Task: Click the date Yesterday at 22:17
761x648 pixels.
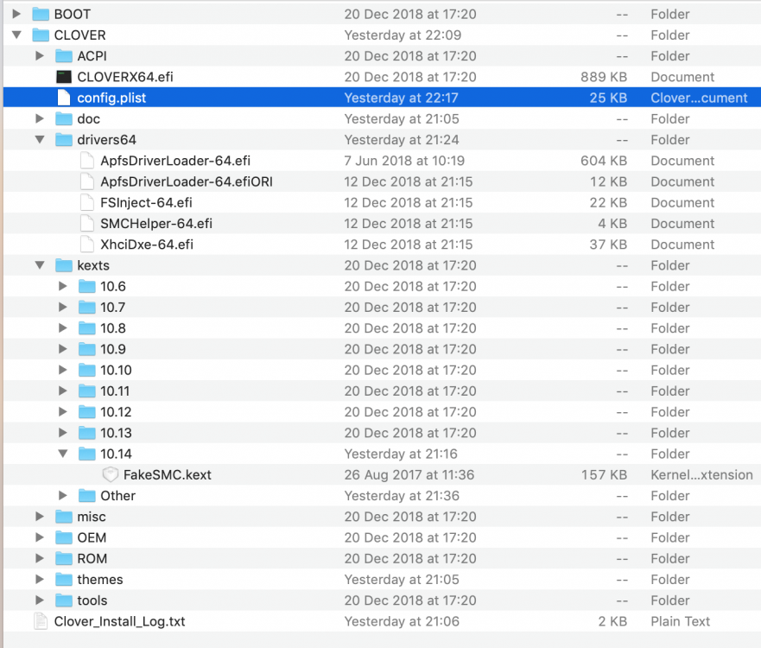Action: (401, 98)
